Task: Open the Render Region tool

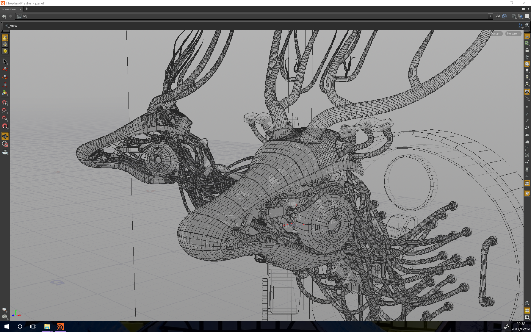Action: coord(5,144)
